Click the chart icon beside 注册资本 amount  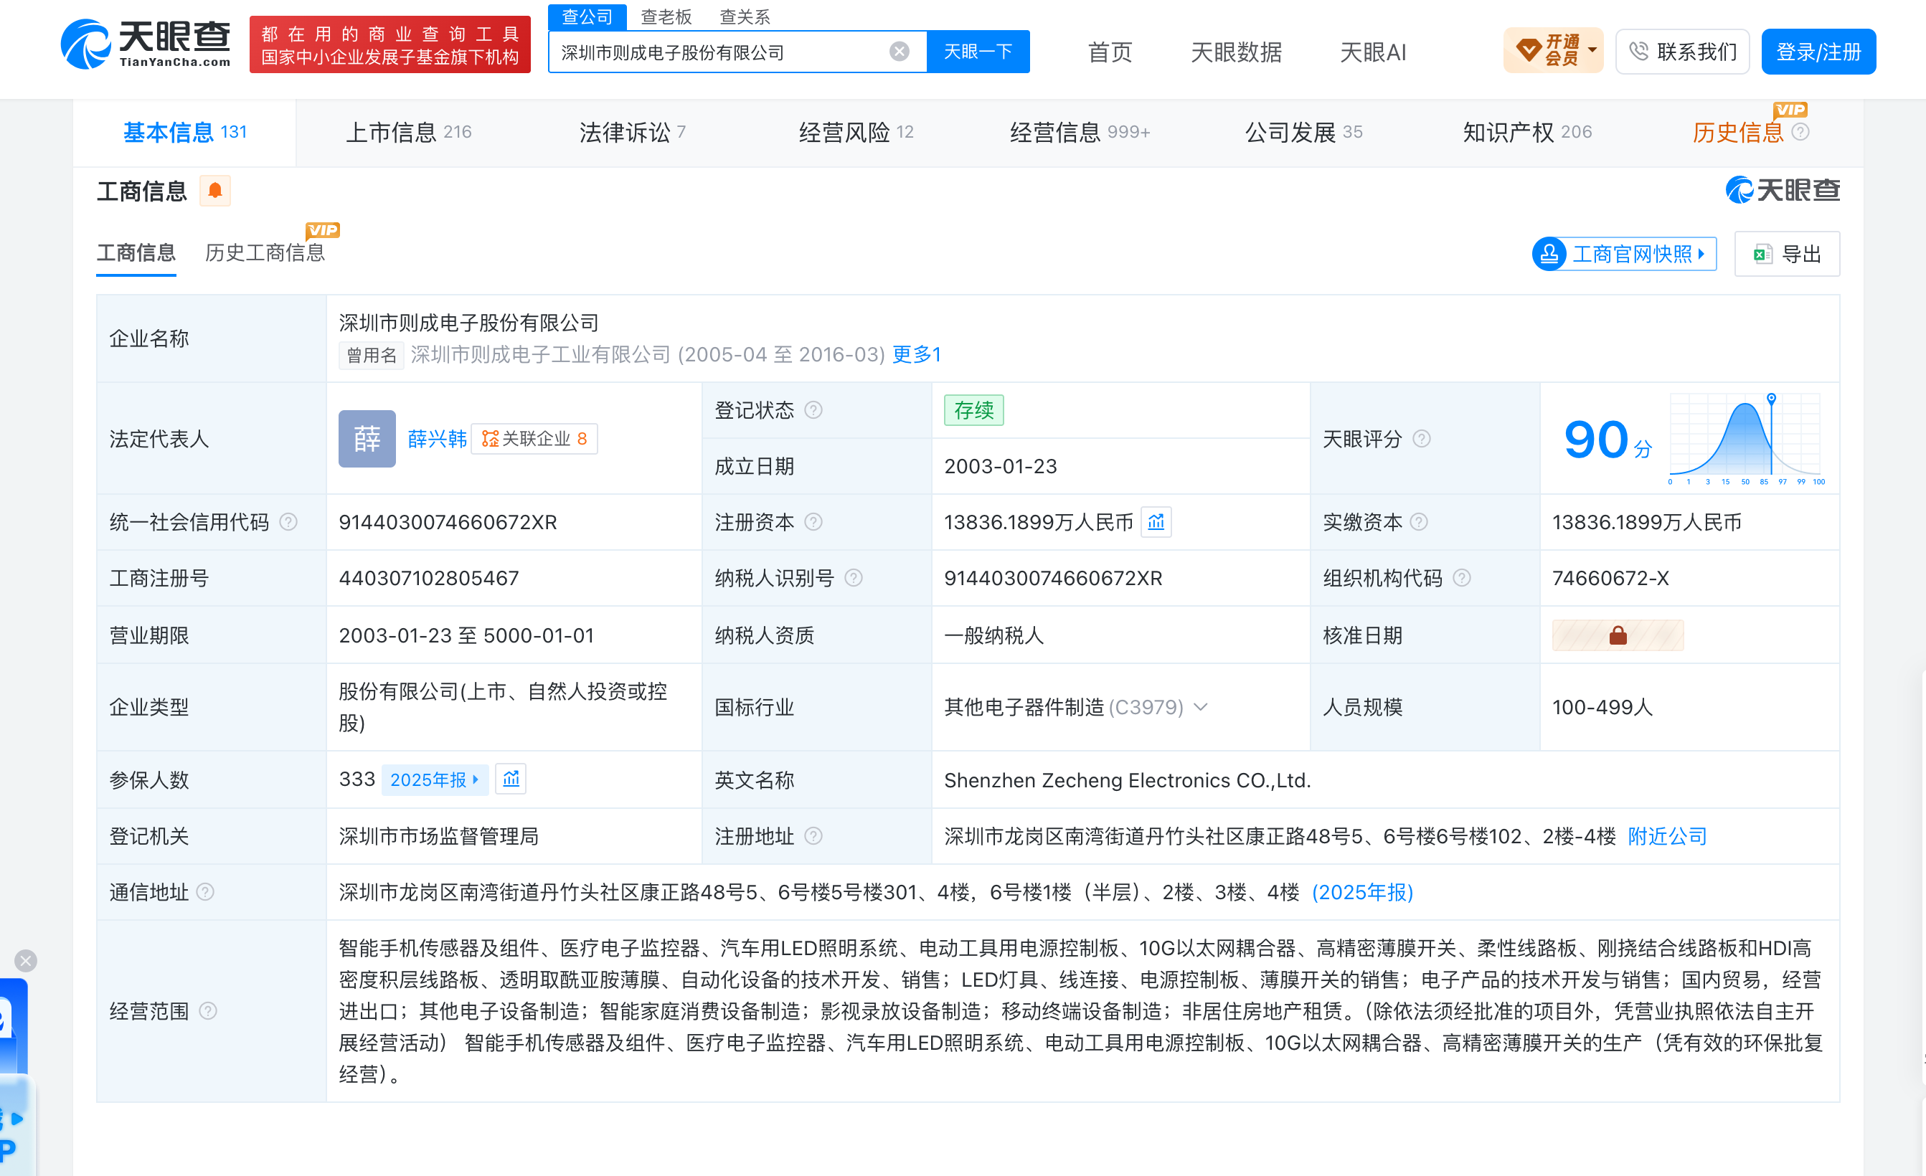click(1156, 522)
